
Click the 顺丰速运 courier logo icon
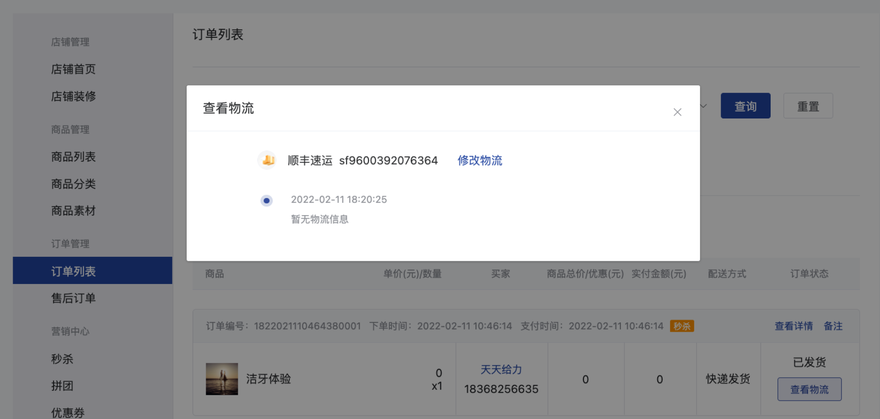point(267,160)
